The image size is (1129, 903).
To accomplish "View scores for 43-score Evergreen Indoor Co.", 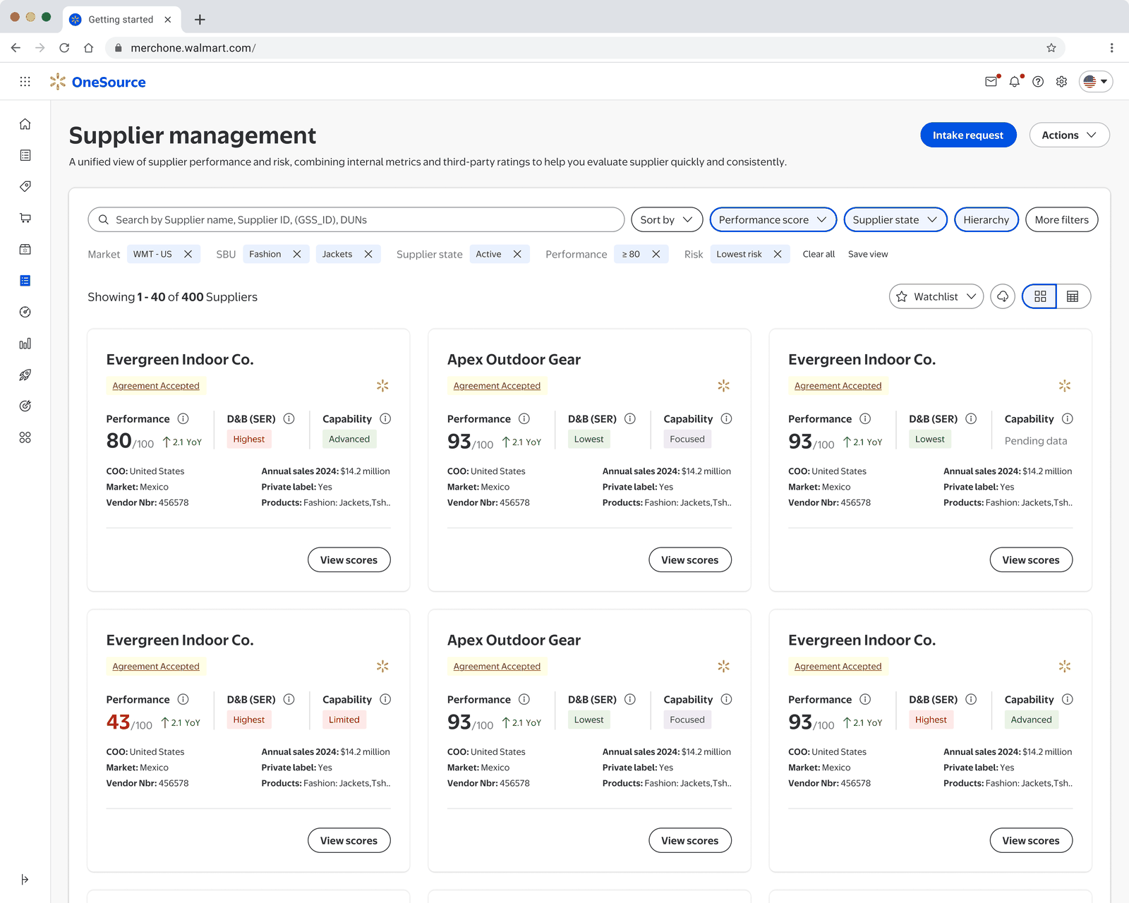I will [349, 840].
